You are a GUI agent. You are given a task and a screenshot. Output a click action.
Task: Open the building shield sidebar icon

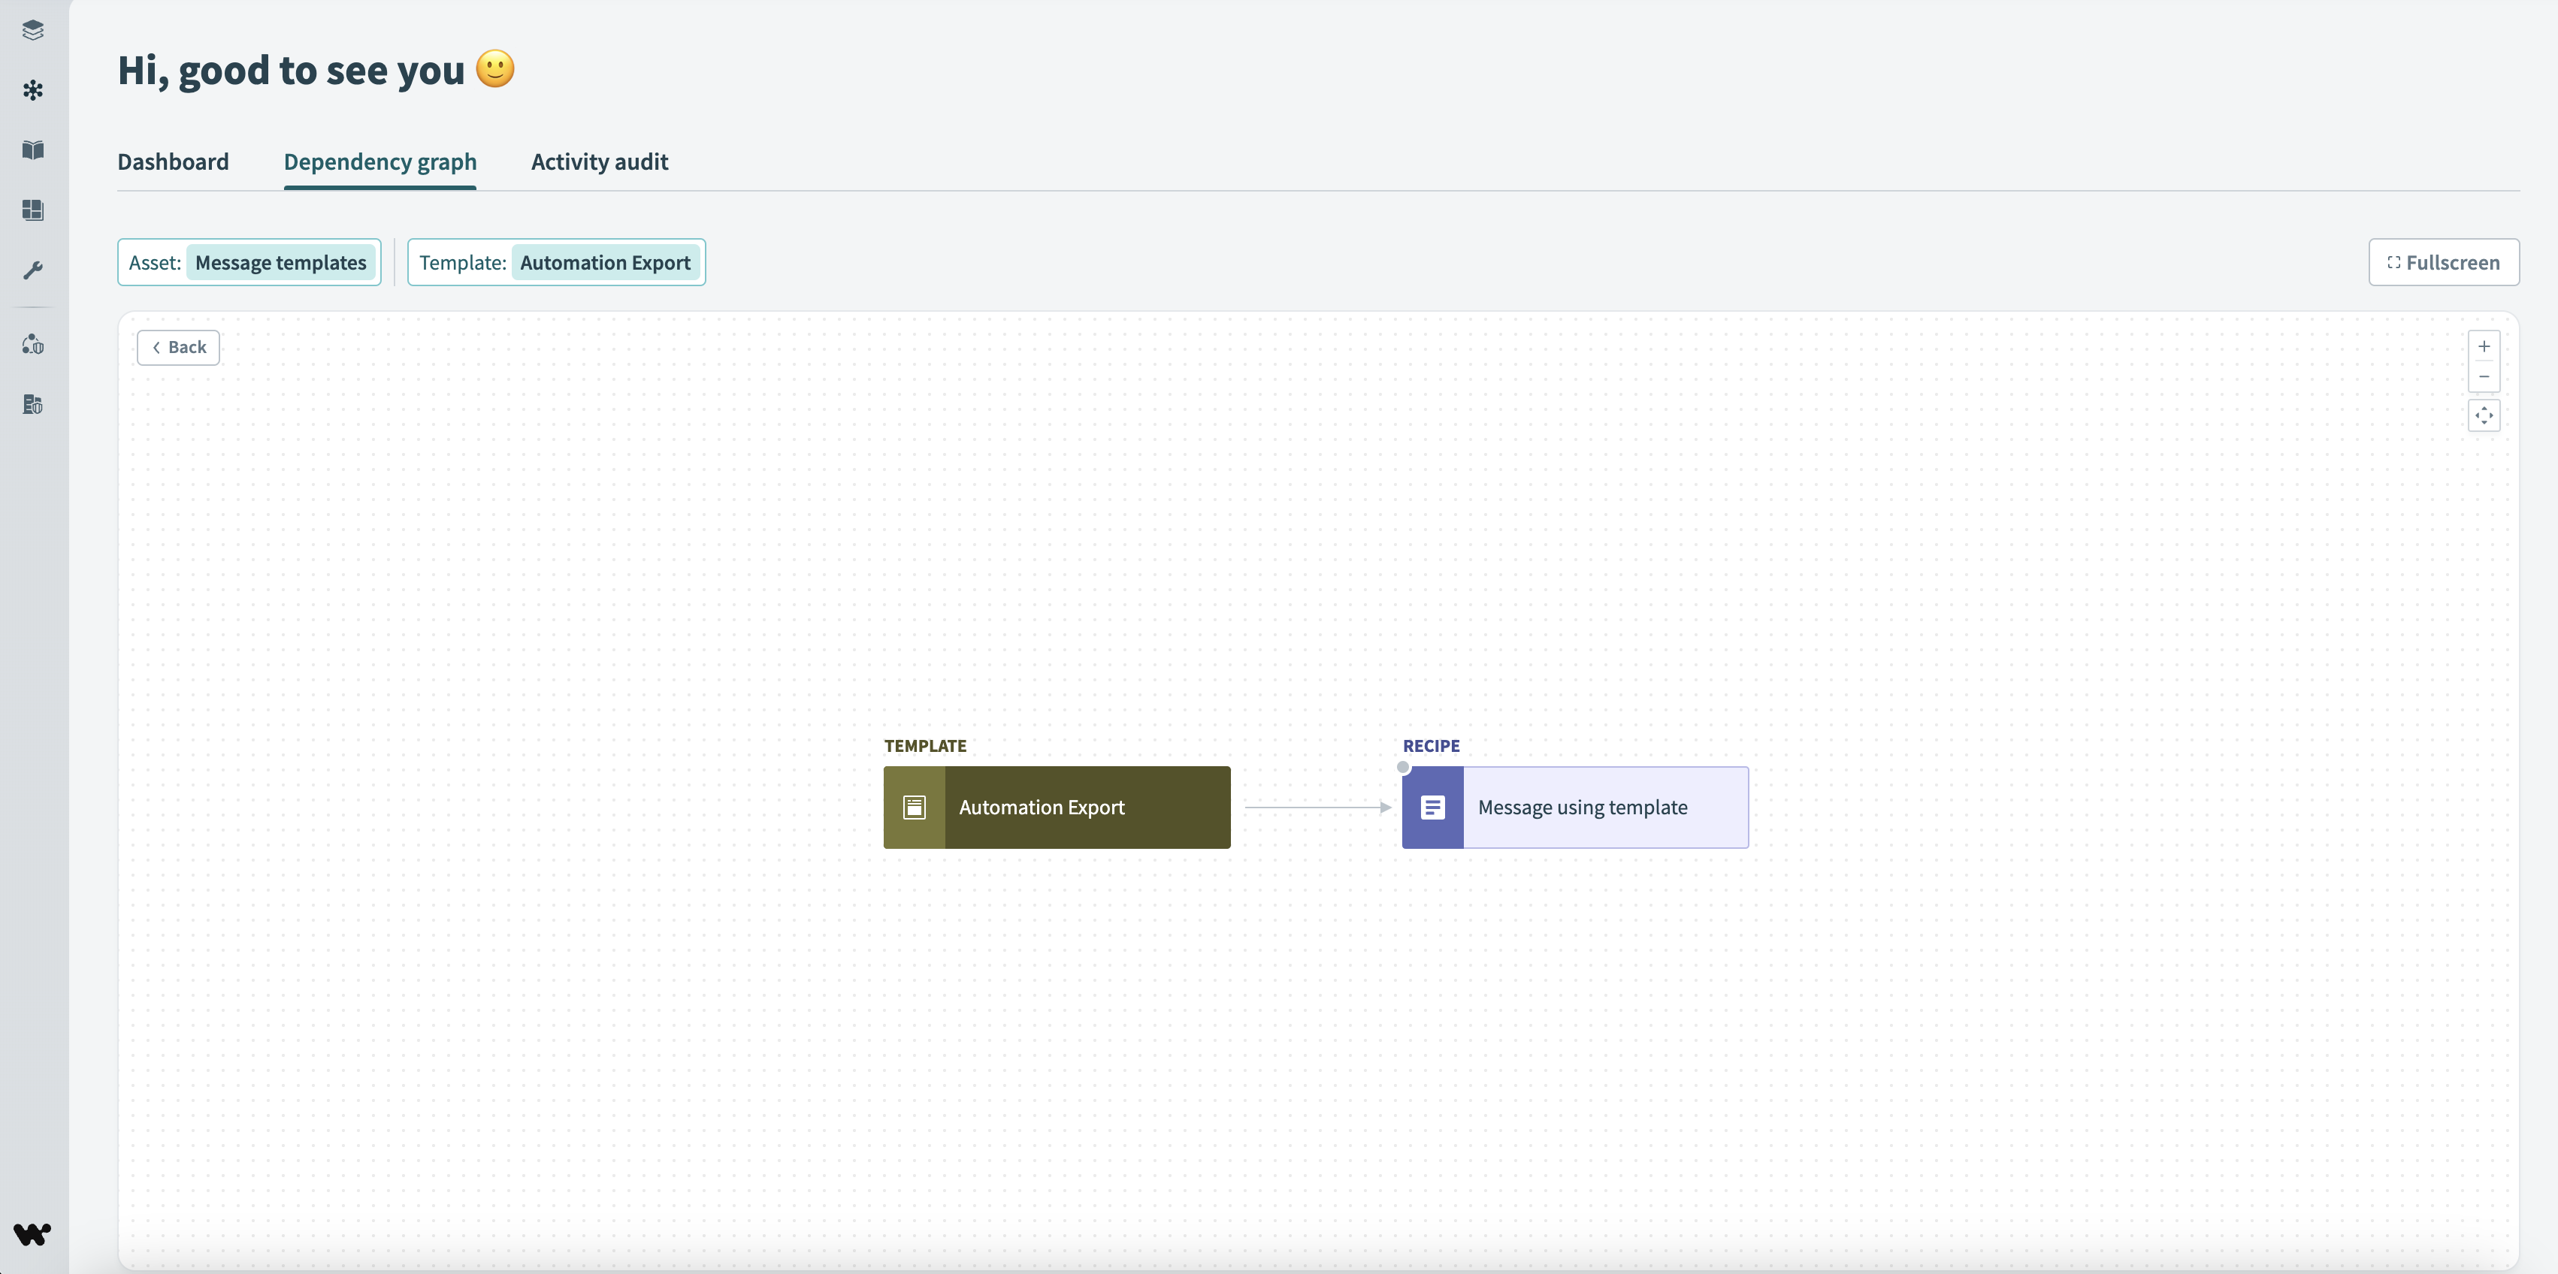click(x=33, y=404)
